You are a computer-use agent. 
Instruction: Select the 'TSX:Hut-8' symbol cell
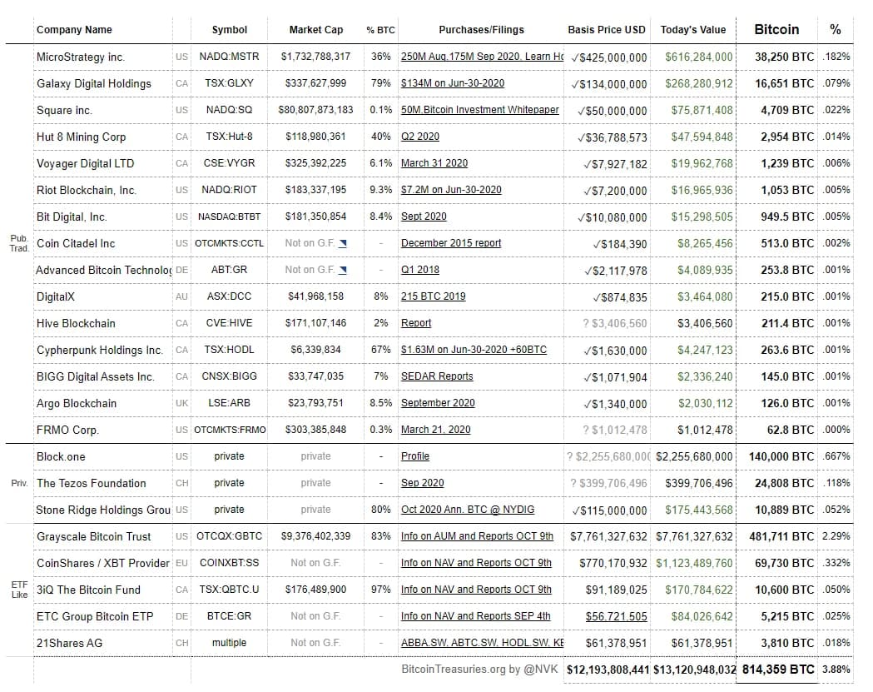[230, 137]
